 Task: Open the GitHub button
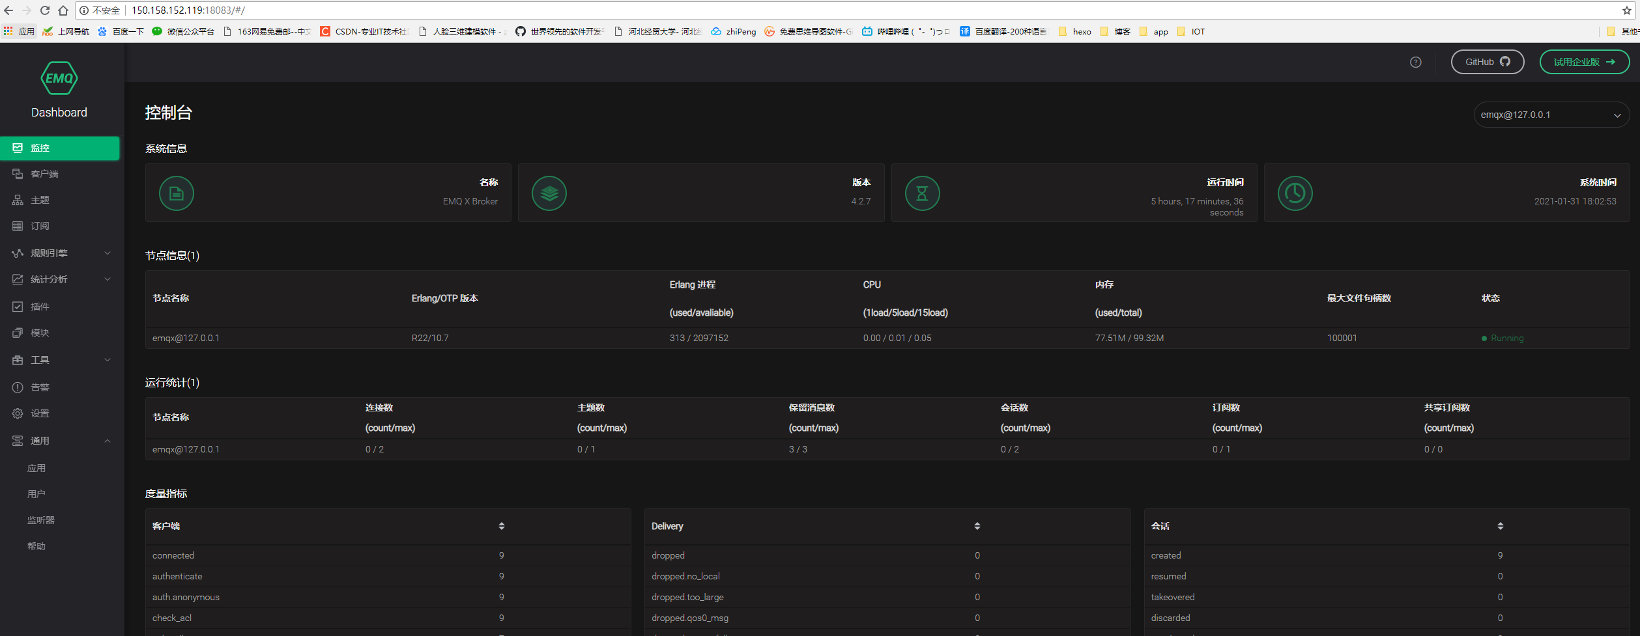click(1488, 62)
